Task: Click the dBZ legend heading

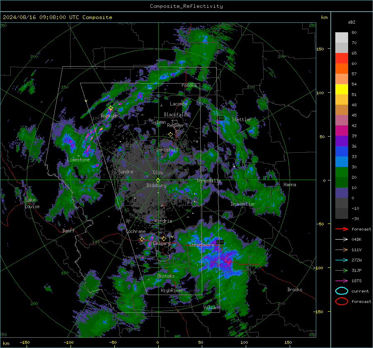Action: 351,22
